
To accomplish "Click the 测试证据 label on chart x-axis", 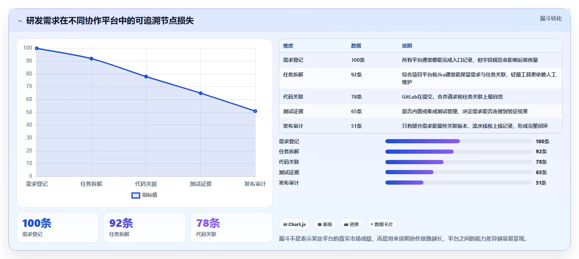I will pyautogui.click(x=200, y=184).
